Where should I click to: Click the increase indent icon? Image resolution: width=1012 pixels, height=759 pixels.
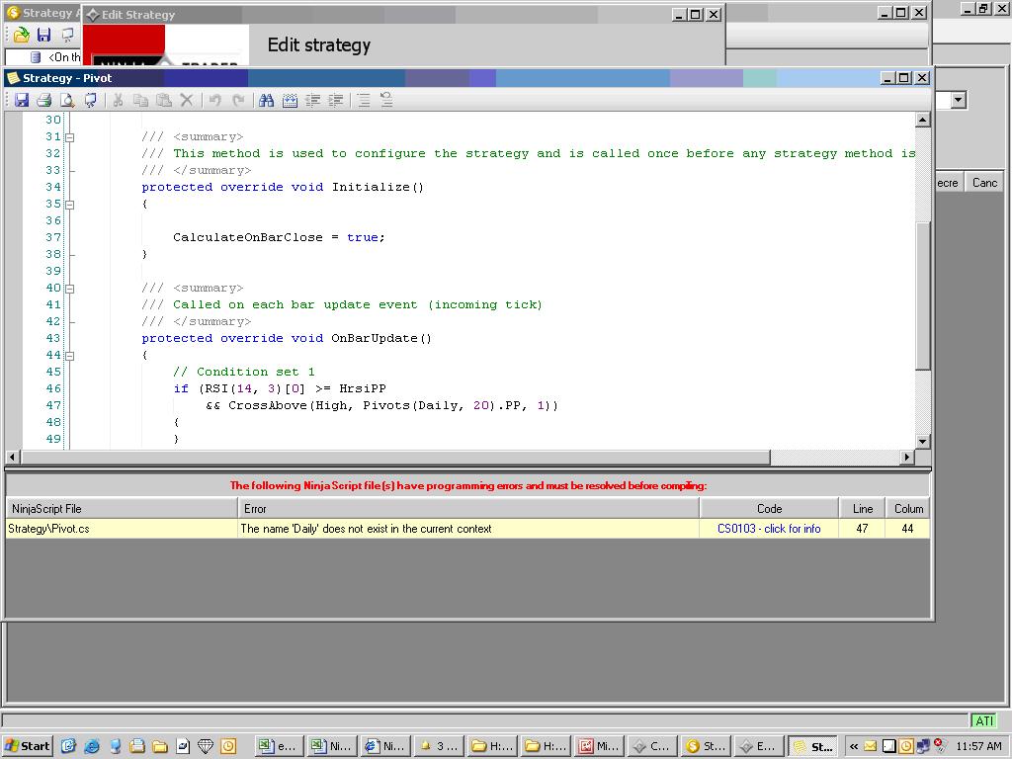(x=337, y=100)
